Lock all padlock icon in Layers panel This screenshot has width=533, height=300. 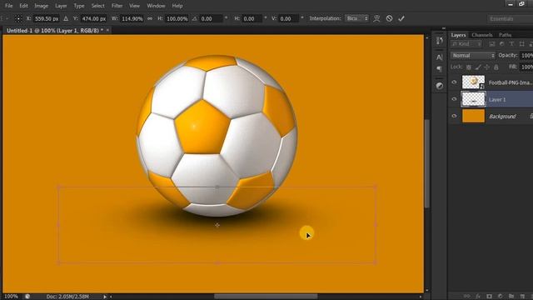point(496,67)
